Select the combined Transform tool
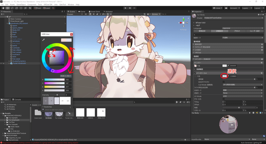Viewport: 266px width, 144px height. click(25, 8)
